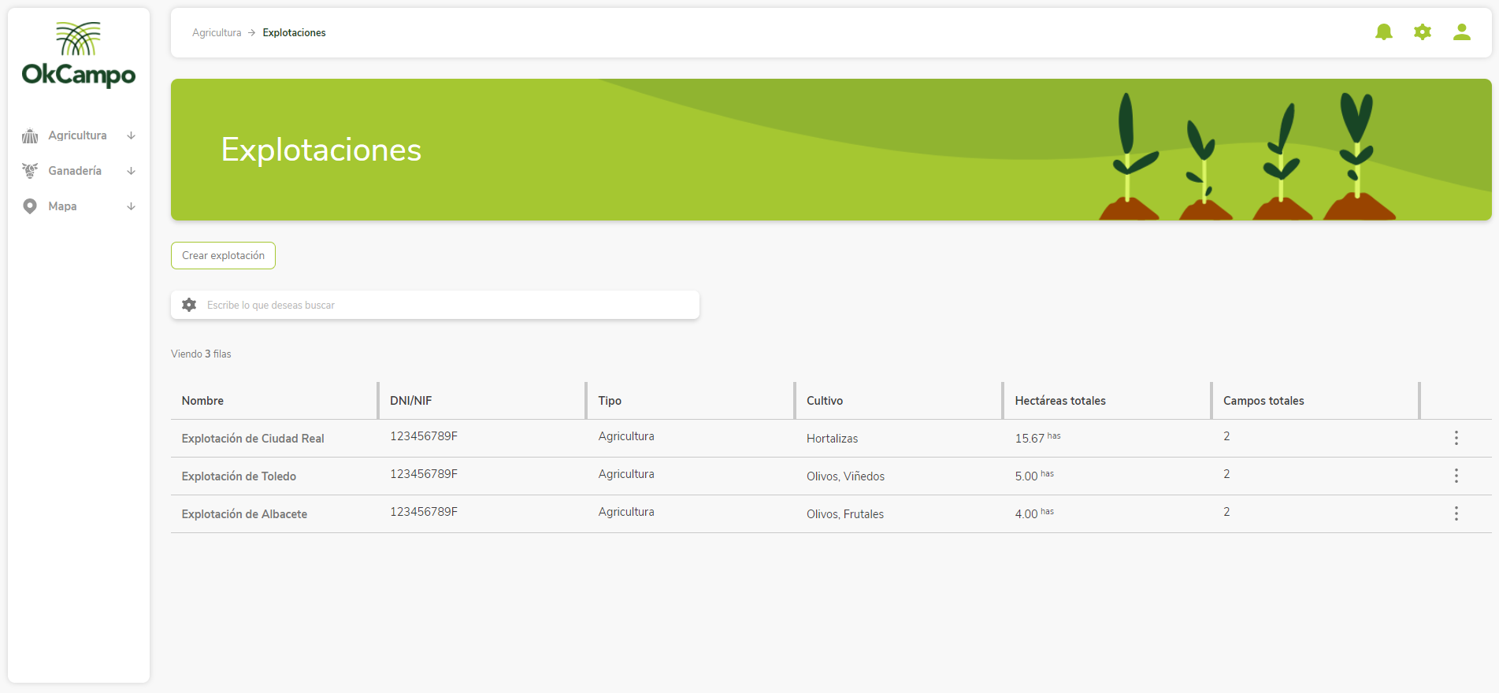The height and width of the screenshot is (693, 1499).
Task: Expand the Agricultura sidebar arrow
Action: [x=132, y=135]
